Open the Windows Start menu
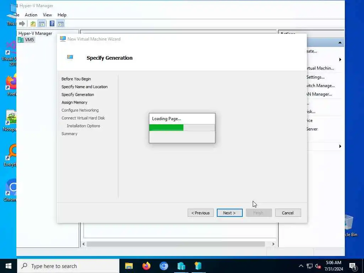The width and height of the screenshot is (364, 273). click(x=9, y=266)
